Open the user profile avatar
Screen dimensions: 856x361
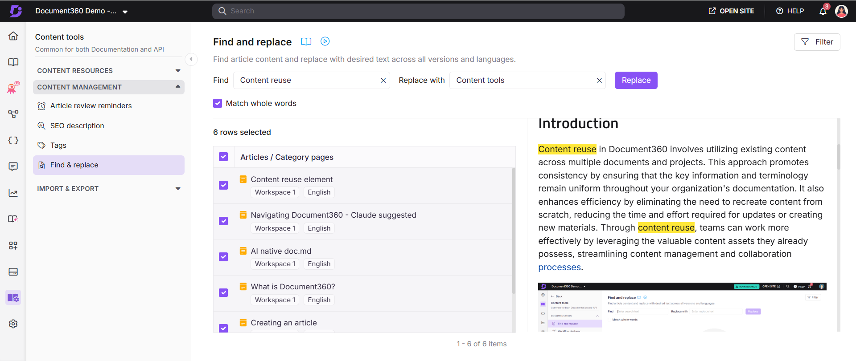coord(841,11)
